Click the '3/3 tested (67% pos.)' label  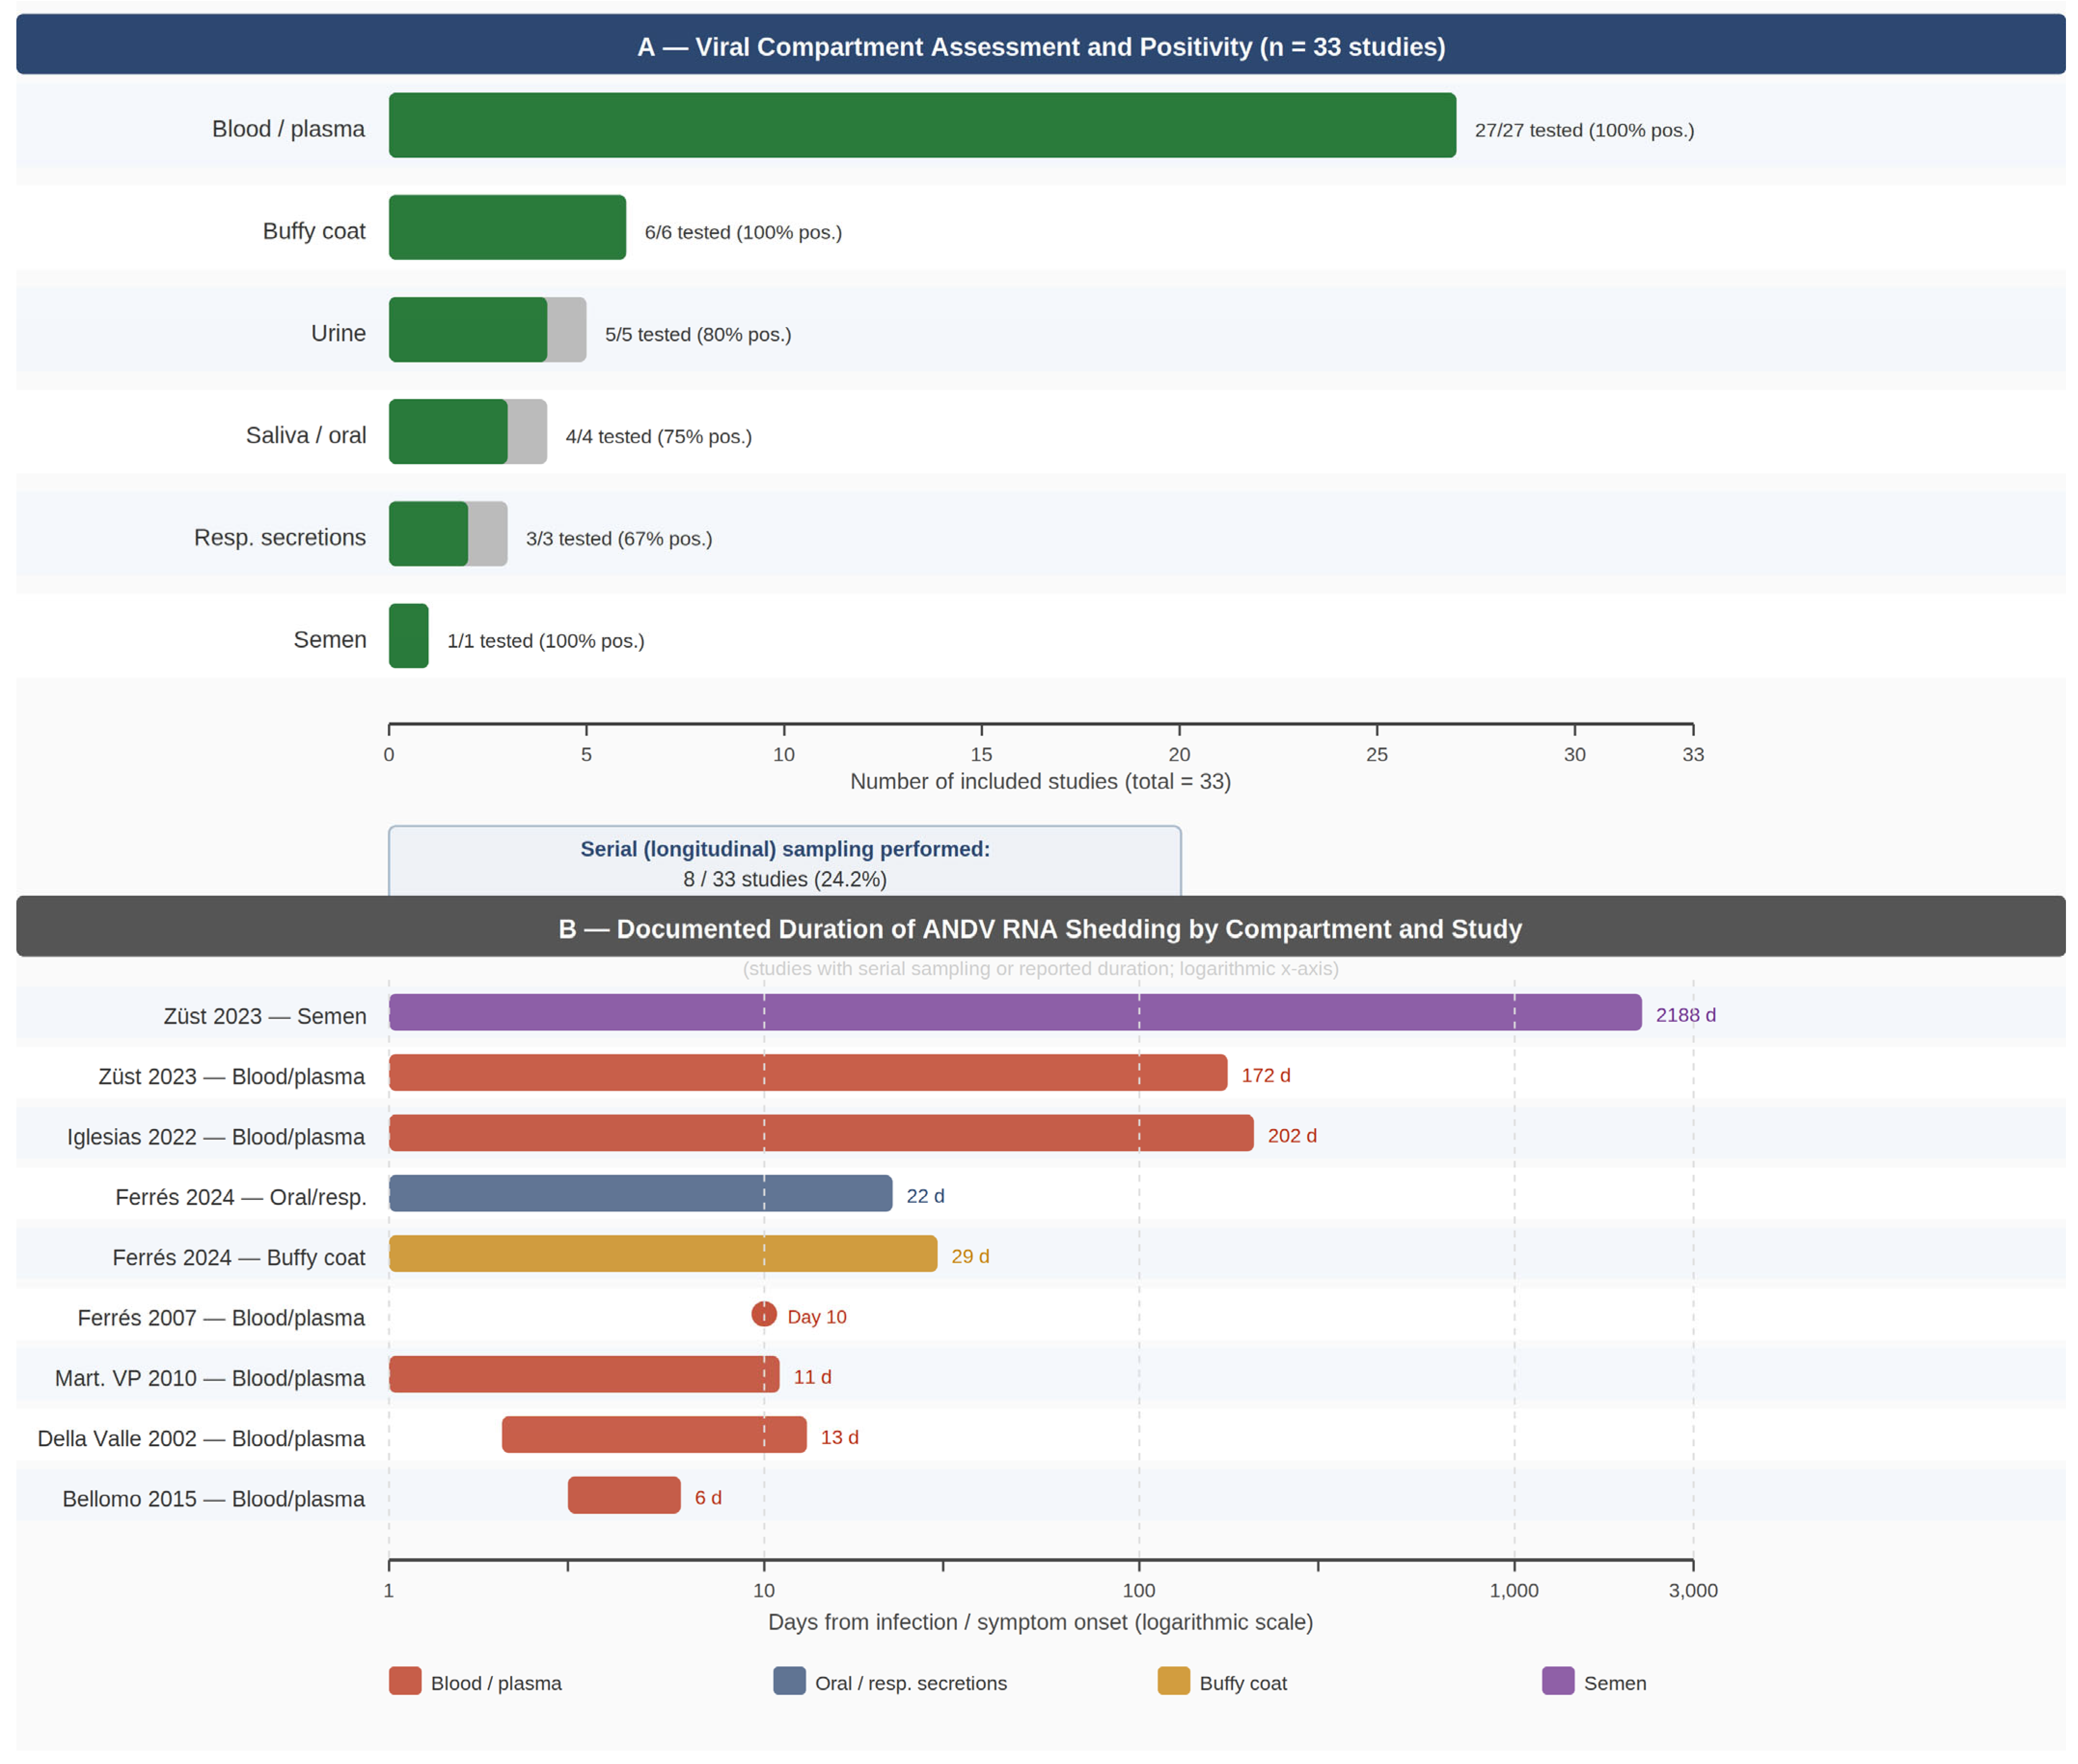618,538
